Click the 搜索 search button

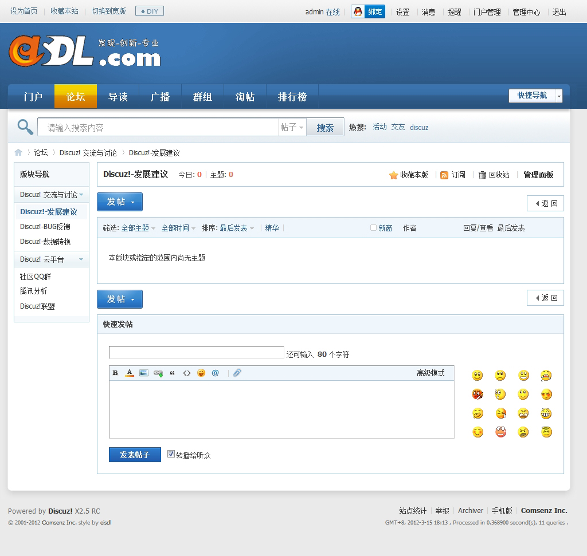(x=325, y=128)
